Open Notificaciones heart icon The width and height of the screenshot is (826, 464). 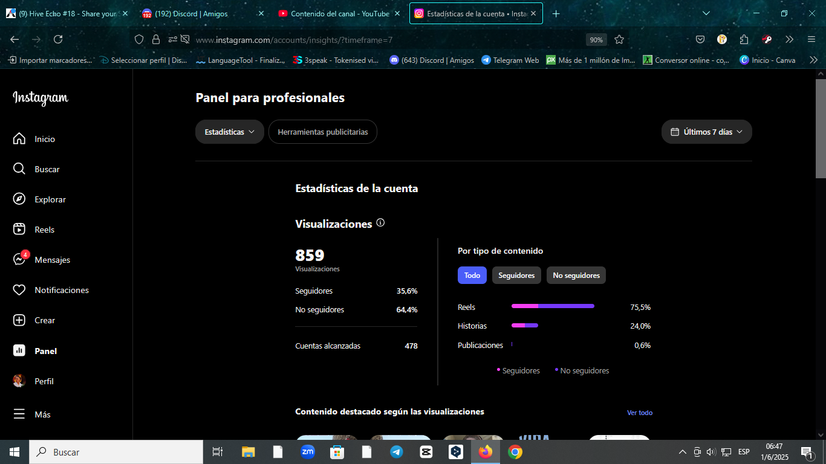pos(19,290)
